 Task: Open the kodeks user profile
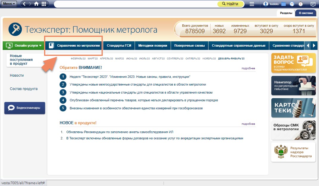point(271,4)
